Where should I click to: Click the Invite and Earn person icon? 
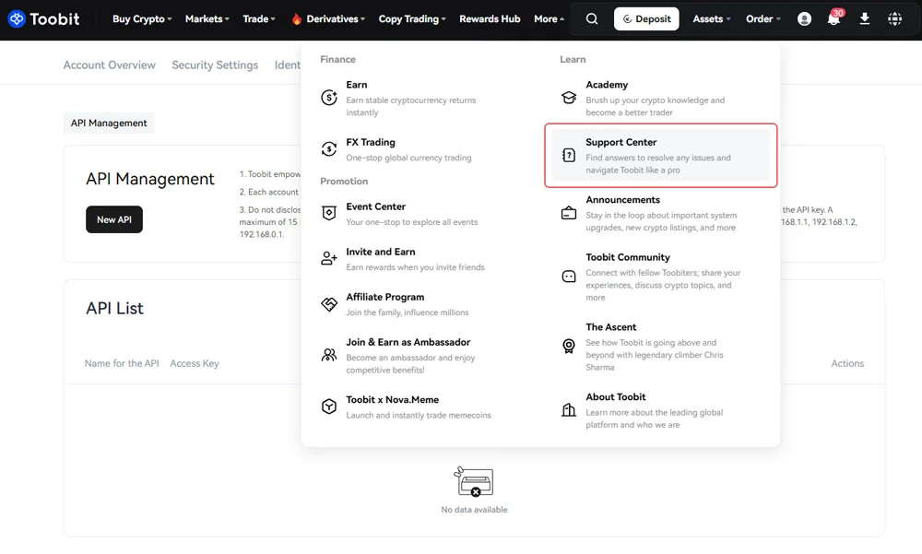pos(329,259)
